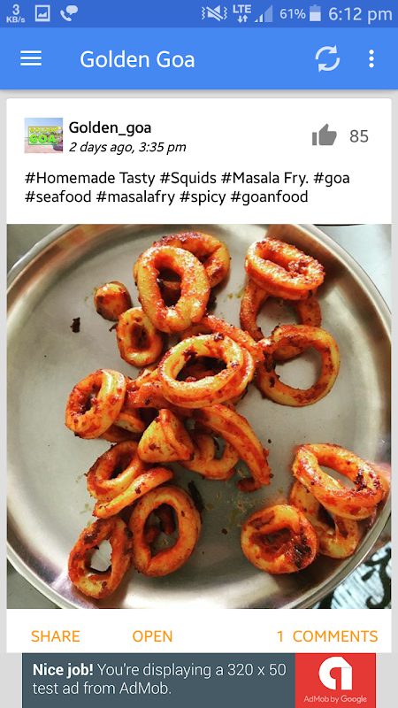
Task: Tap the AdMob test ad text
Action: pos(159,679)
